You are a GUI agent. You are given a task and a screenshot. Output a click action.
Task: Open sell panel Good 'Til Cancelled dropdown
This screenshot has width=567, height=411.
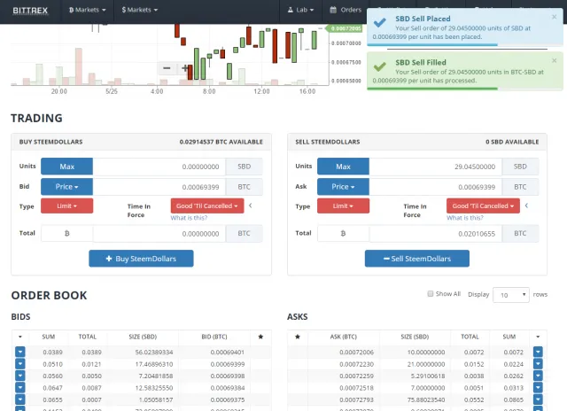483,205
